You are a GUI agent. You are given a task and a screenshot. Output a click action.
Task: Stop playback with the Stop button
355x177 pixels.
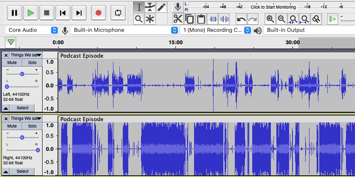click(47, 13)
